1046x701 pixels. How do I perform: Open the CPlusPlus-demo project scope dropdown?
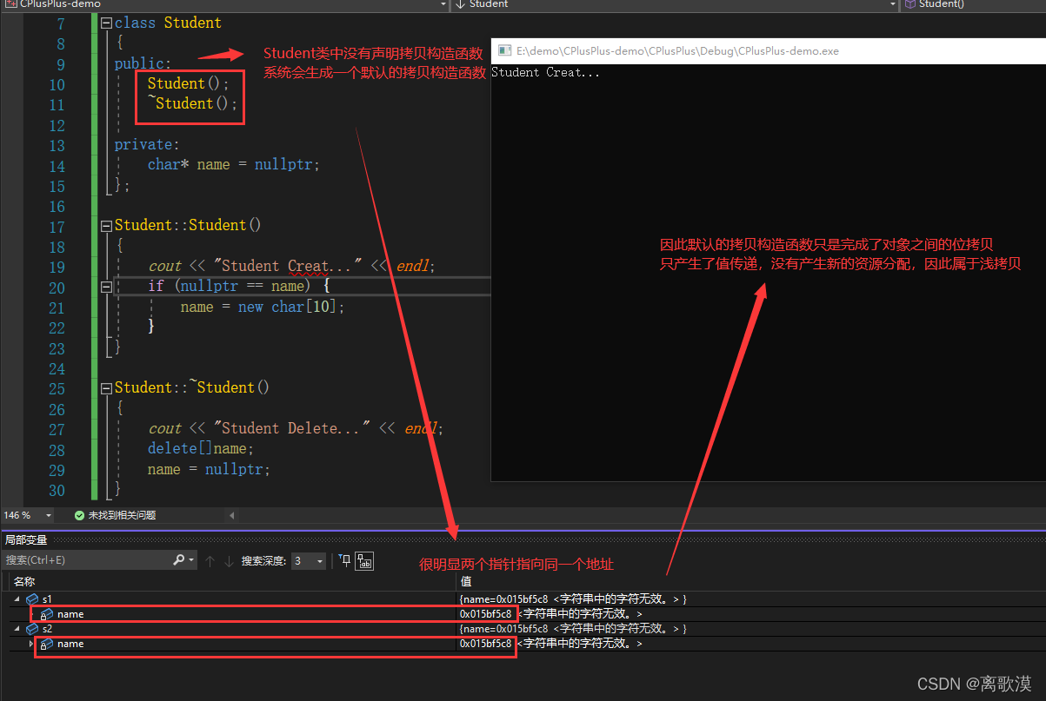click(x=224, y=4)
